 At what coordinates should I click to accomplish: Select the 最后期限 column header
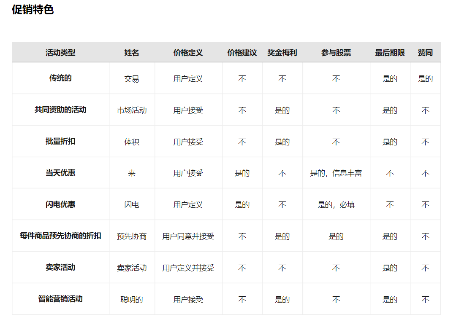click(x=390, y=53)
